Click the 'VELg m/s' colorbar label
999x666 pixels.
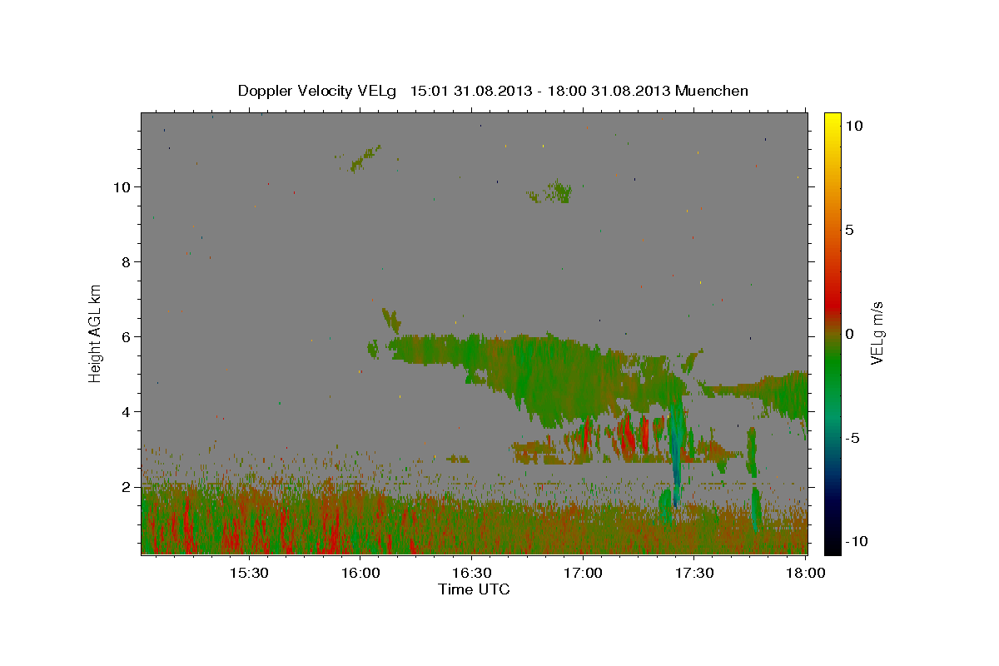click(x=877, y=332)
